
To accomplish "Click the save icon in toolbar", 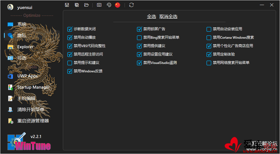I will [x=67, y=5].
